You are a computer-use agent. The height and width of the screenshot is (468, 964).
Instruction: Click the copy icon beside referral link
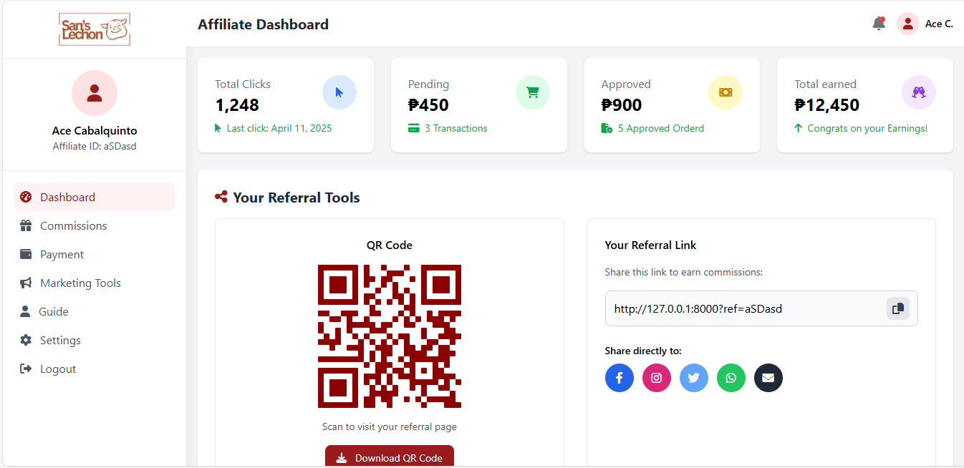898,308
